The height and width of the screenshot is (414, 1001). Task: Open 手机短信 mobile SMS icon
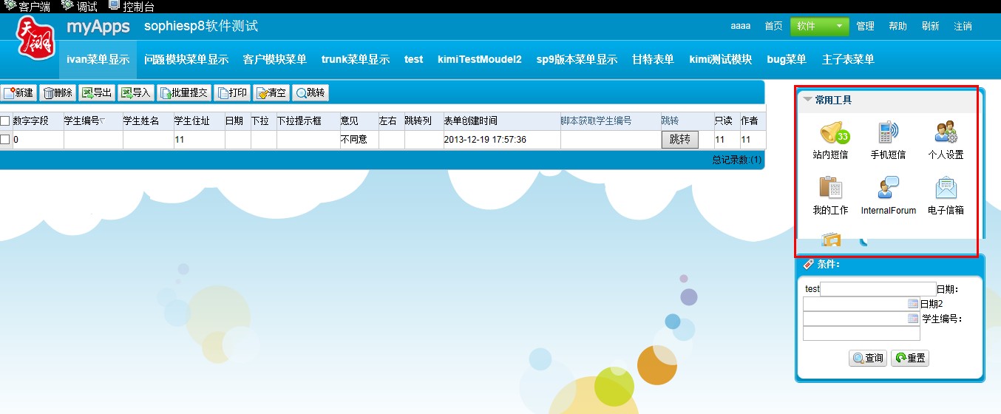pos(888,133)
